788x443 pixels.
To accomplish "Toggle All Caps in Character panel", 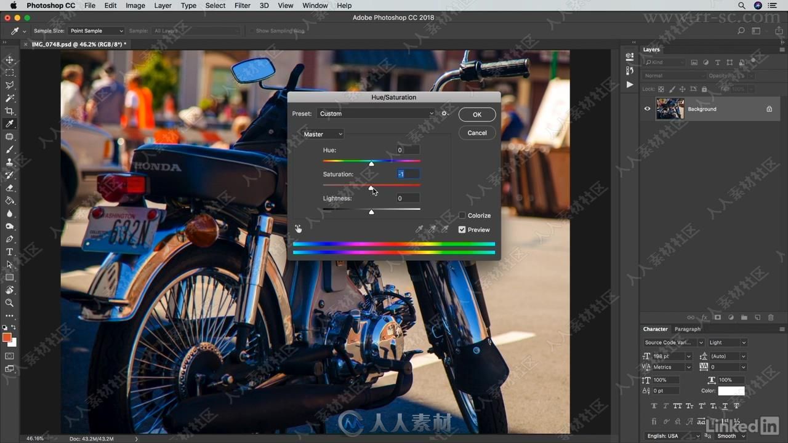I will point(678,406).
